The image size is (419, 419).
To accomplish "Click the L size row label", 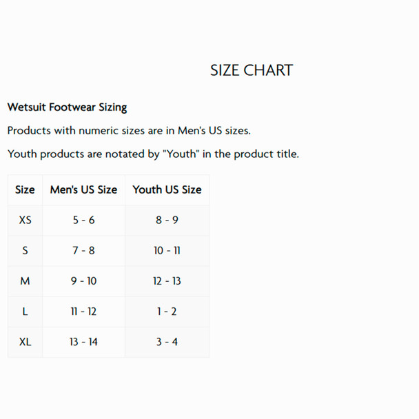I will click(25, 311).
